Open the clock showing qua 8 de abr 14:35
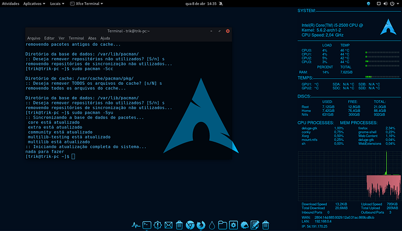 tap(201, 3)
